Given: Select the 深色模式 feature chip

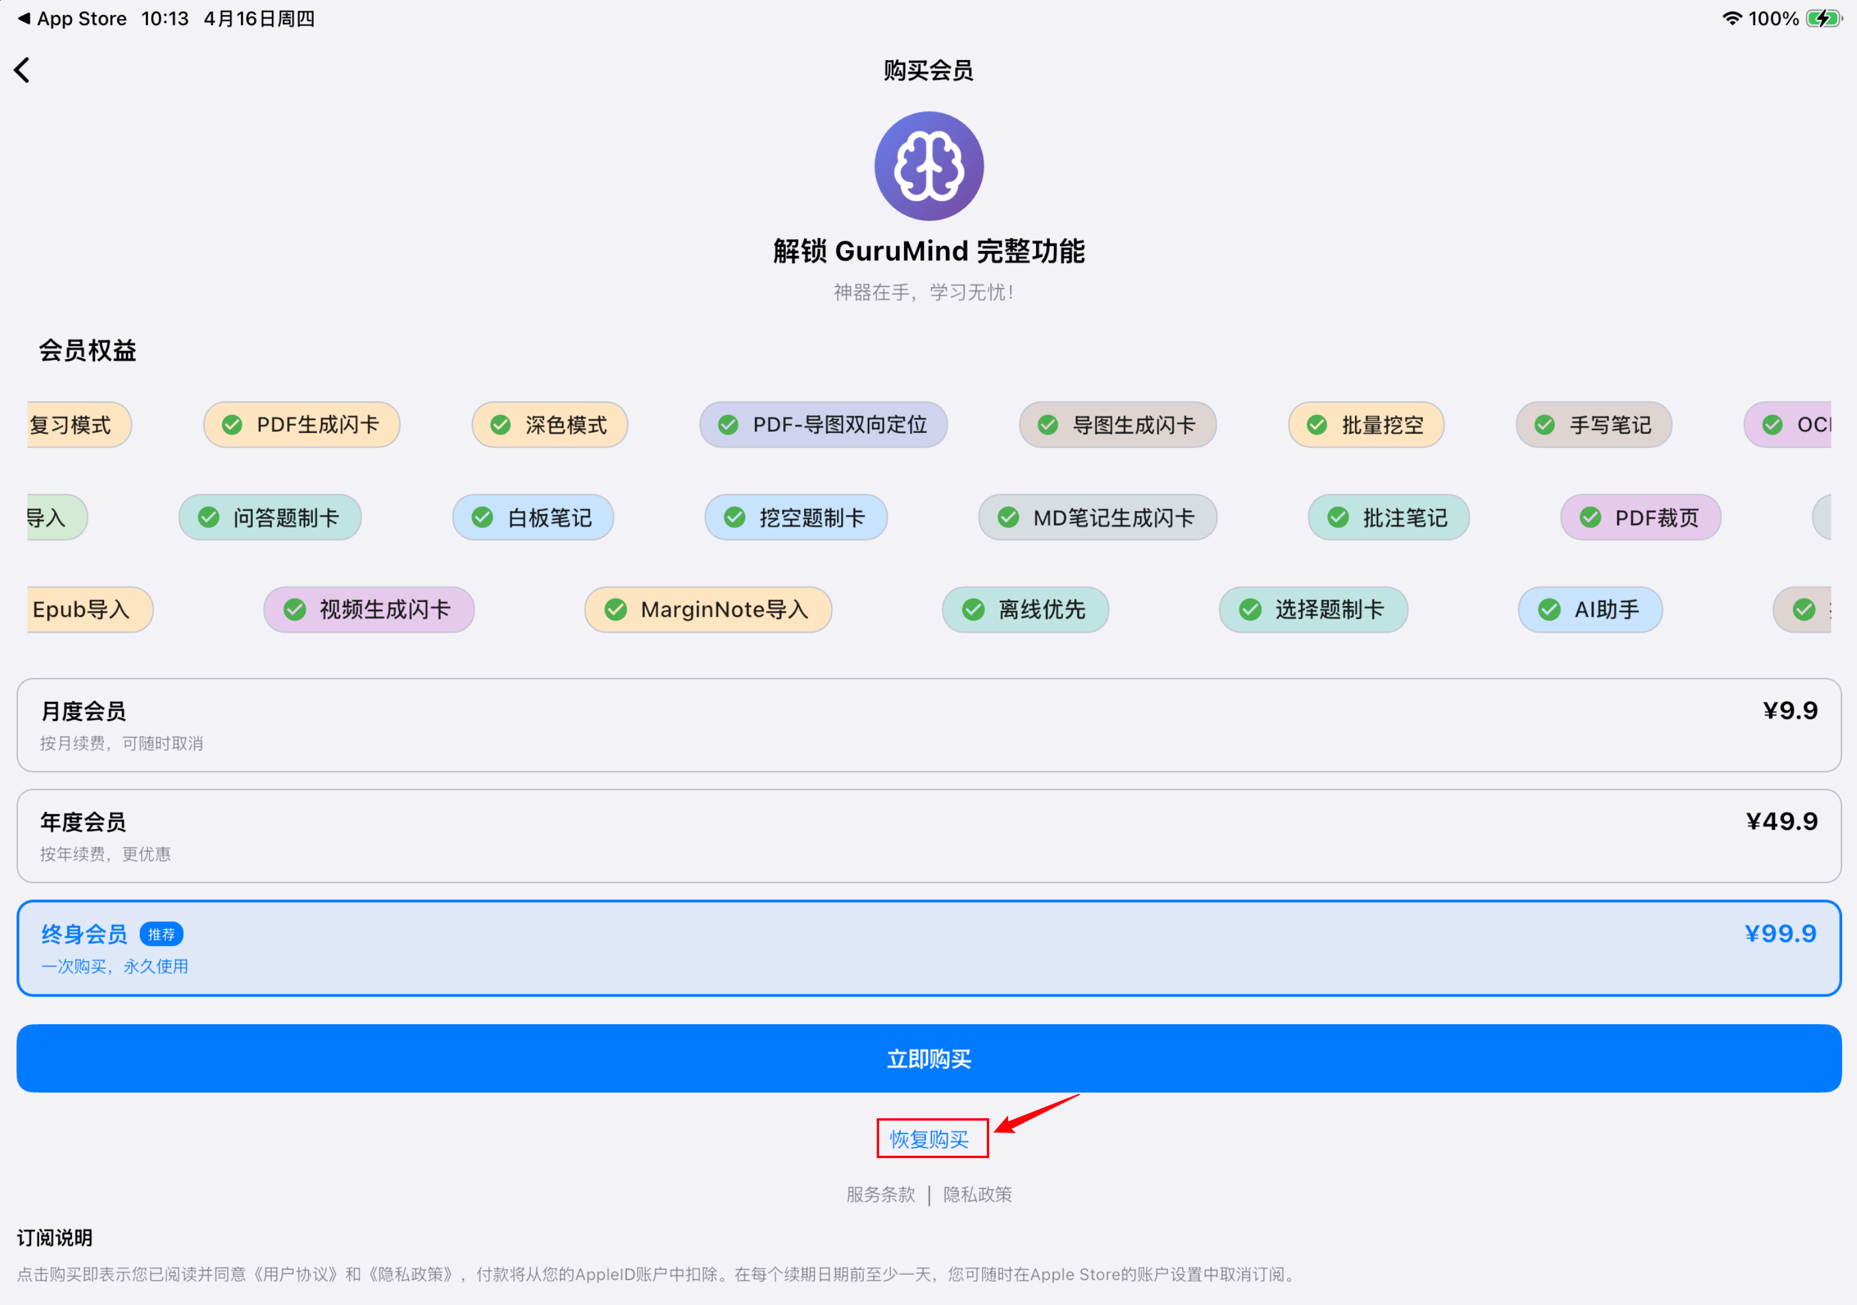Looking at the screenshot, I should [x=549, y=425].
